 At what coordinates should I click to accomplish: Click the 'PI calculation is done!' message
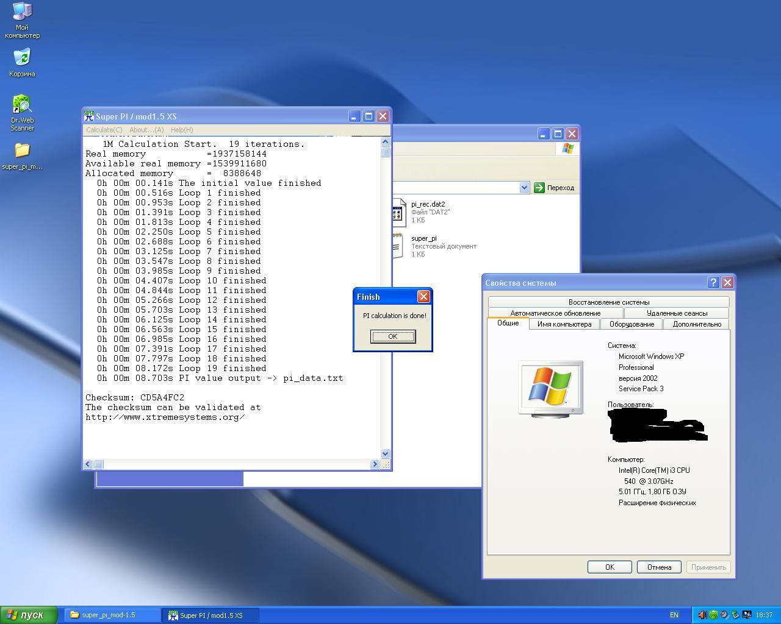click(x=395, y=316)
